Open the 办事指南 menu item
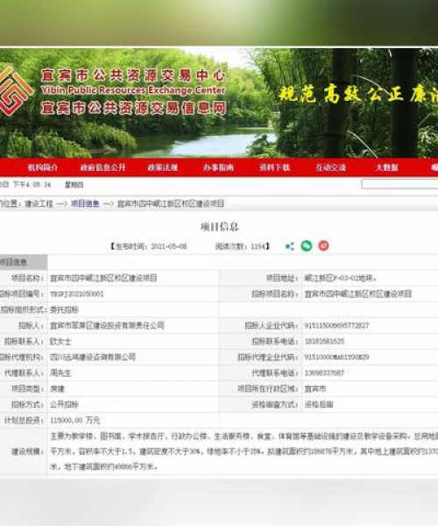Screen dimensions: 438x526 [x=218, y=167]
